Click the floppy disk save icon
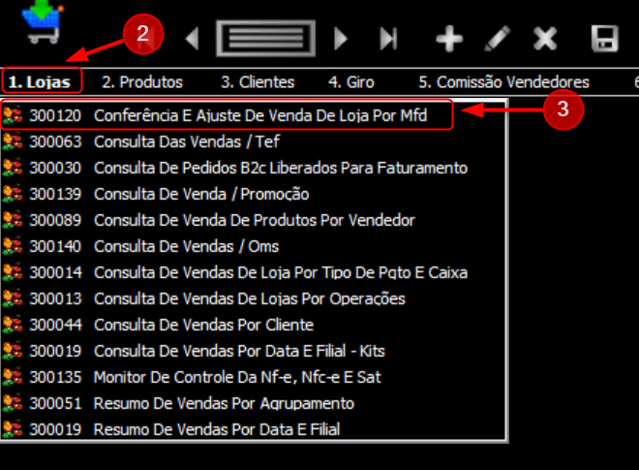639x470 pixels. point(605,39)
